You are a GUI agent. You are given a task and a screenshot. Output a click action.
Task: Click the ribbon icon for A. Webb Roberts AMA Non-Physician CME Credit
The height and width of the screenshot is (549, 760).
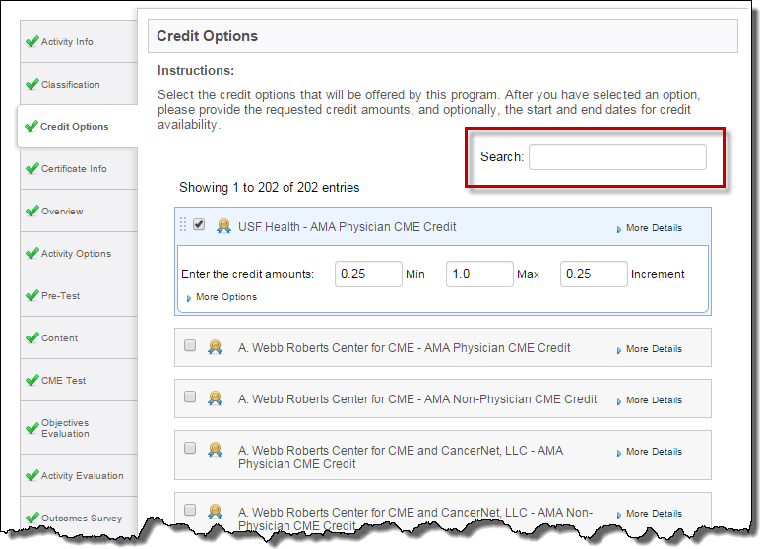coord(215,398)
